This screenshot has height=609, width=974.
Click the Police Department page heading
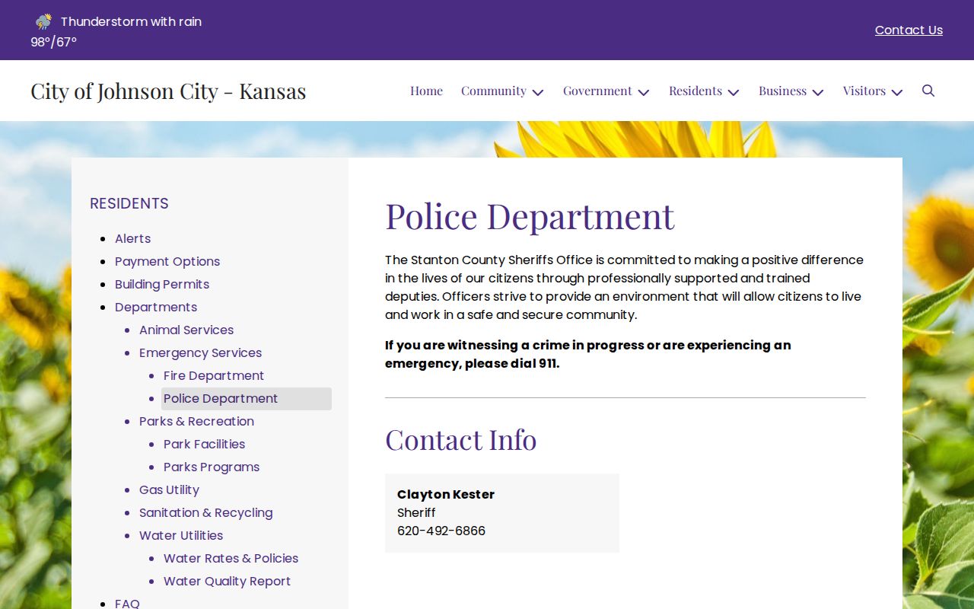pos(530,215)
